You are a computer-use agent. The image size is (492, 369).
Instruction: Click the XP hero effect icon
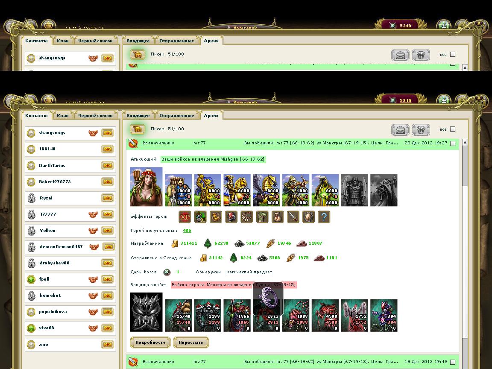tap(185, 217)
